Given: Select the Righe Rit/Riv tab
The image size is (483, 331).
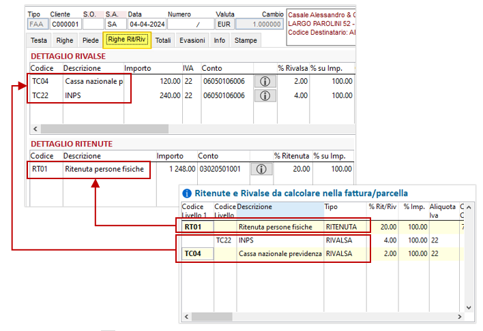Looking at the screenshot, I should [127, 40].
